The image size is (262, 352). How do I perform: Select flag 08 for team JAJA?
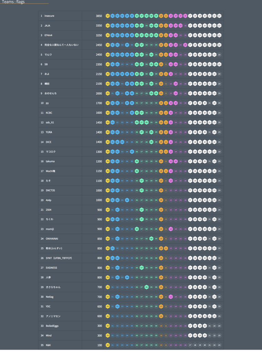(147, 25)
